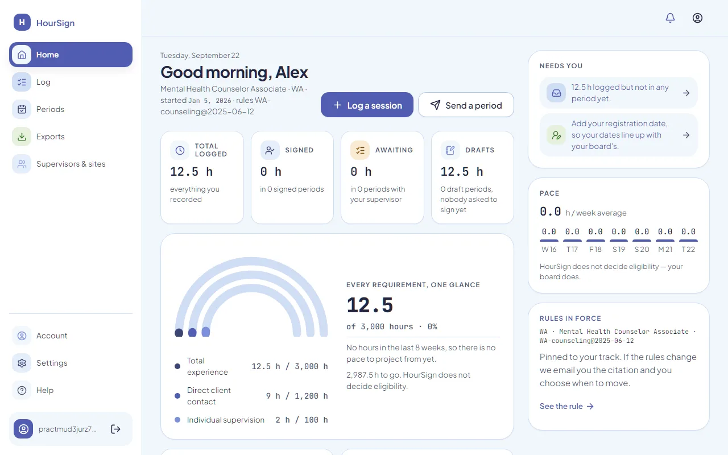Open the 12.5 h logged notice
This screenshot has height=455, width=728.
point(619,93)
